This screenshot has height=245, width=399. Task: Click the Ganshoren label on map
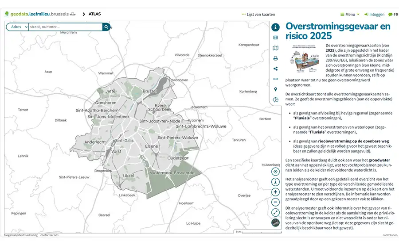pyautogui.click(x=106, y=103)
